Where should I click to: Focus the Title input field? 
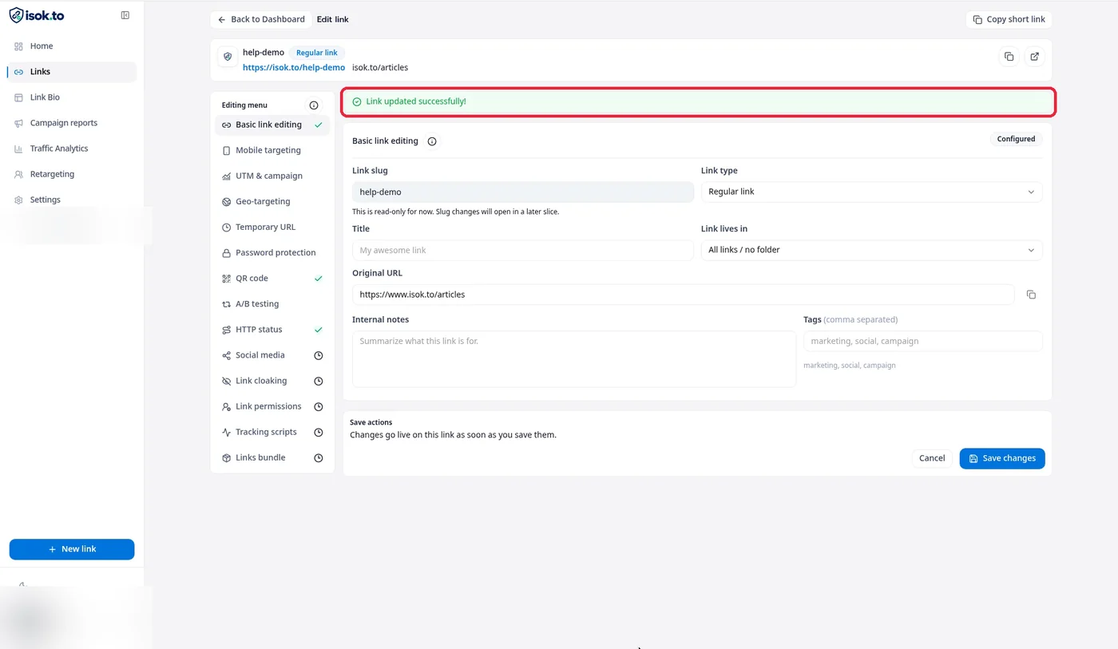coord(522,250)
